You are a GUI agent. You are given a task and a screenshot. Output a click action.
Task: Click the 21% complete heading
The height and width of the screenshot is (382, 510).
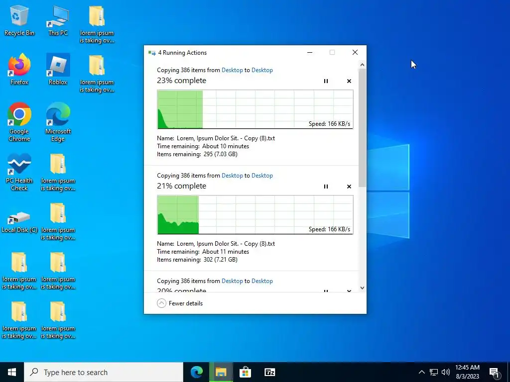[181, 186]
